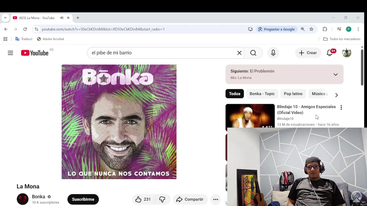Open Blindaje 10 Amigos Especiales thumbnail

(250, 116)
